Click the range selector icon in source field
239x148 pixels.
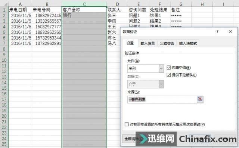tap(200, 99)
